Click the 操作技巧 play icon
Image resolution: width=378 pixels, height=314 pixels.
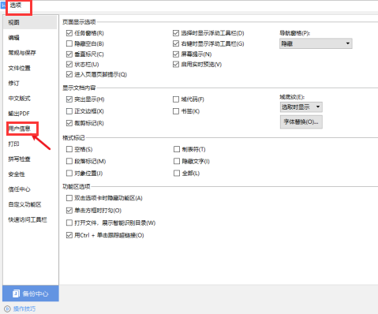pos(7,308)
